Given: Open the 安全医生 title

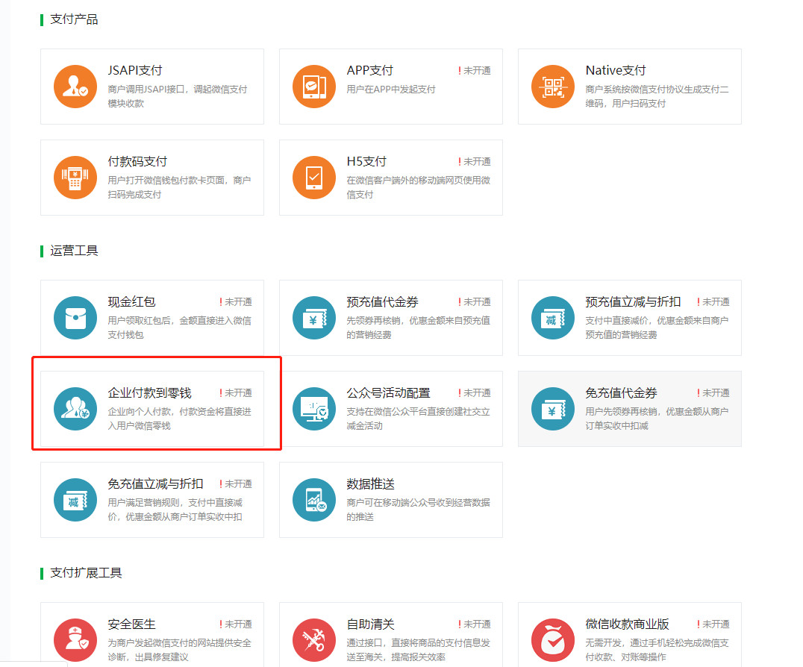Looking at the screenshot, I should point(131,624).
